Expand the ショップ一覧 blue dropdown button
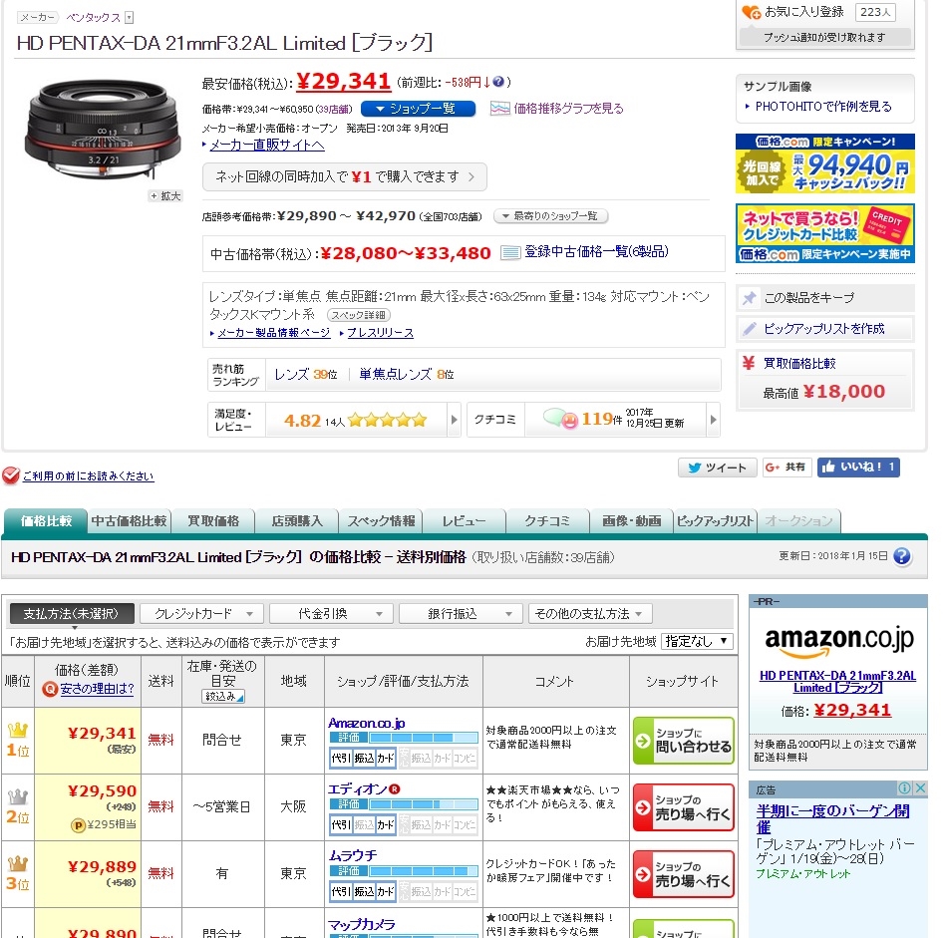 (x=418, y=109)
